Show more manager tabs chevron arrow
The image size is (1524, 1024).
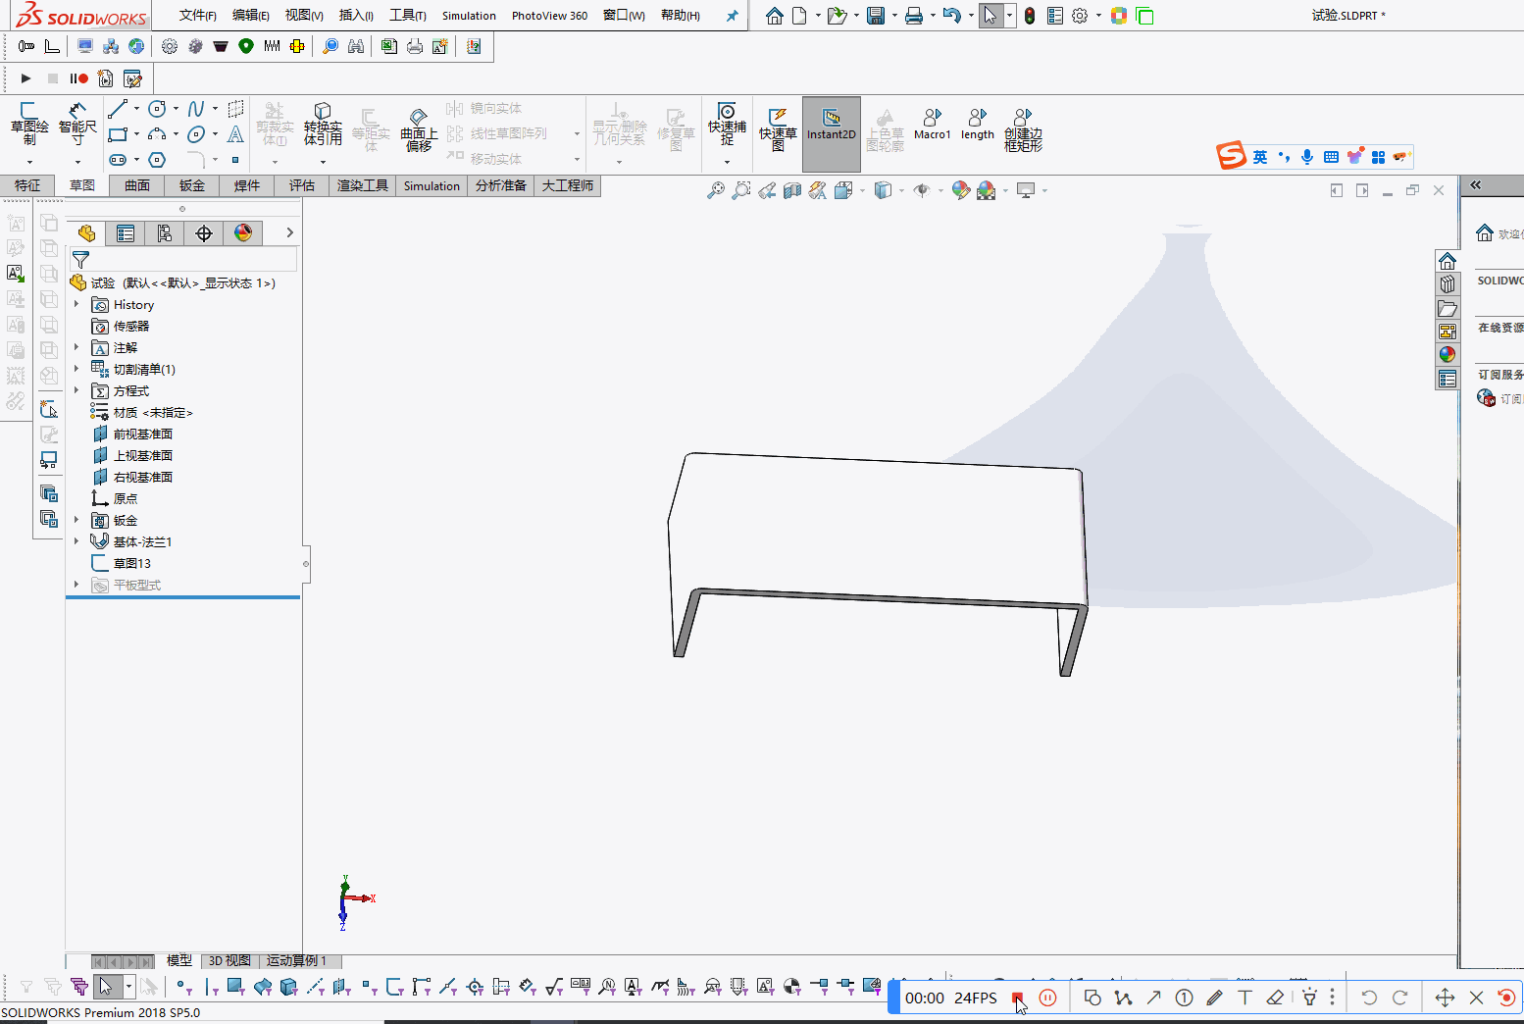point(289,232)
